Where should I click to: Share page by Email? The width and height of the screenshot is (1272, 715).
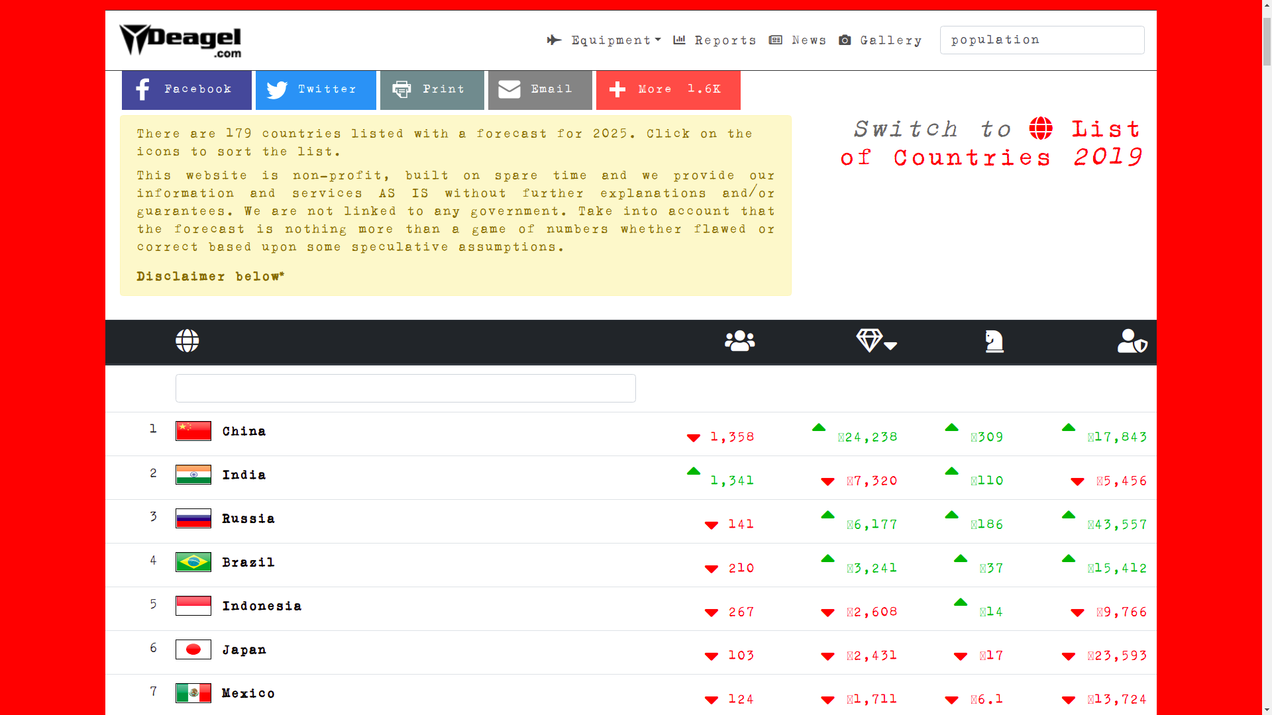pos(539,89)
